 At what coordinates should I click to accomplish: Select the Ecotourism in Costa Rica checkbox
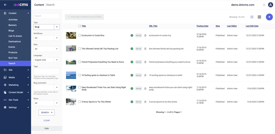click(79, 35)
